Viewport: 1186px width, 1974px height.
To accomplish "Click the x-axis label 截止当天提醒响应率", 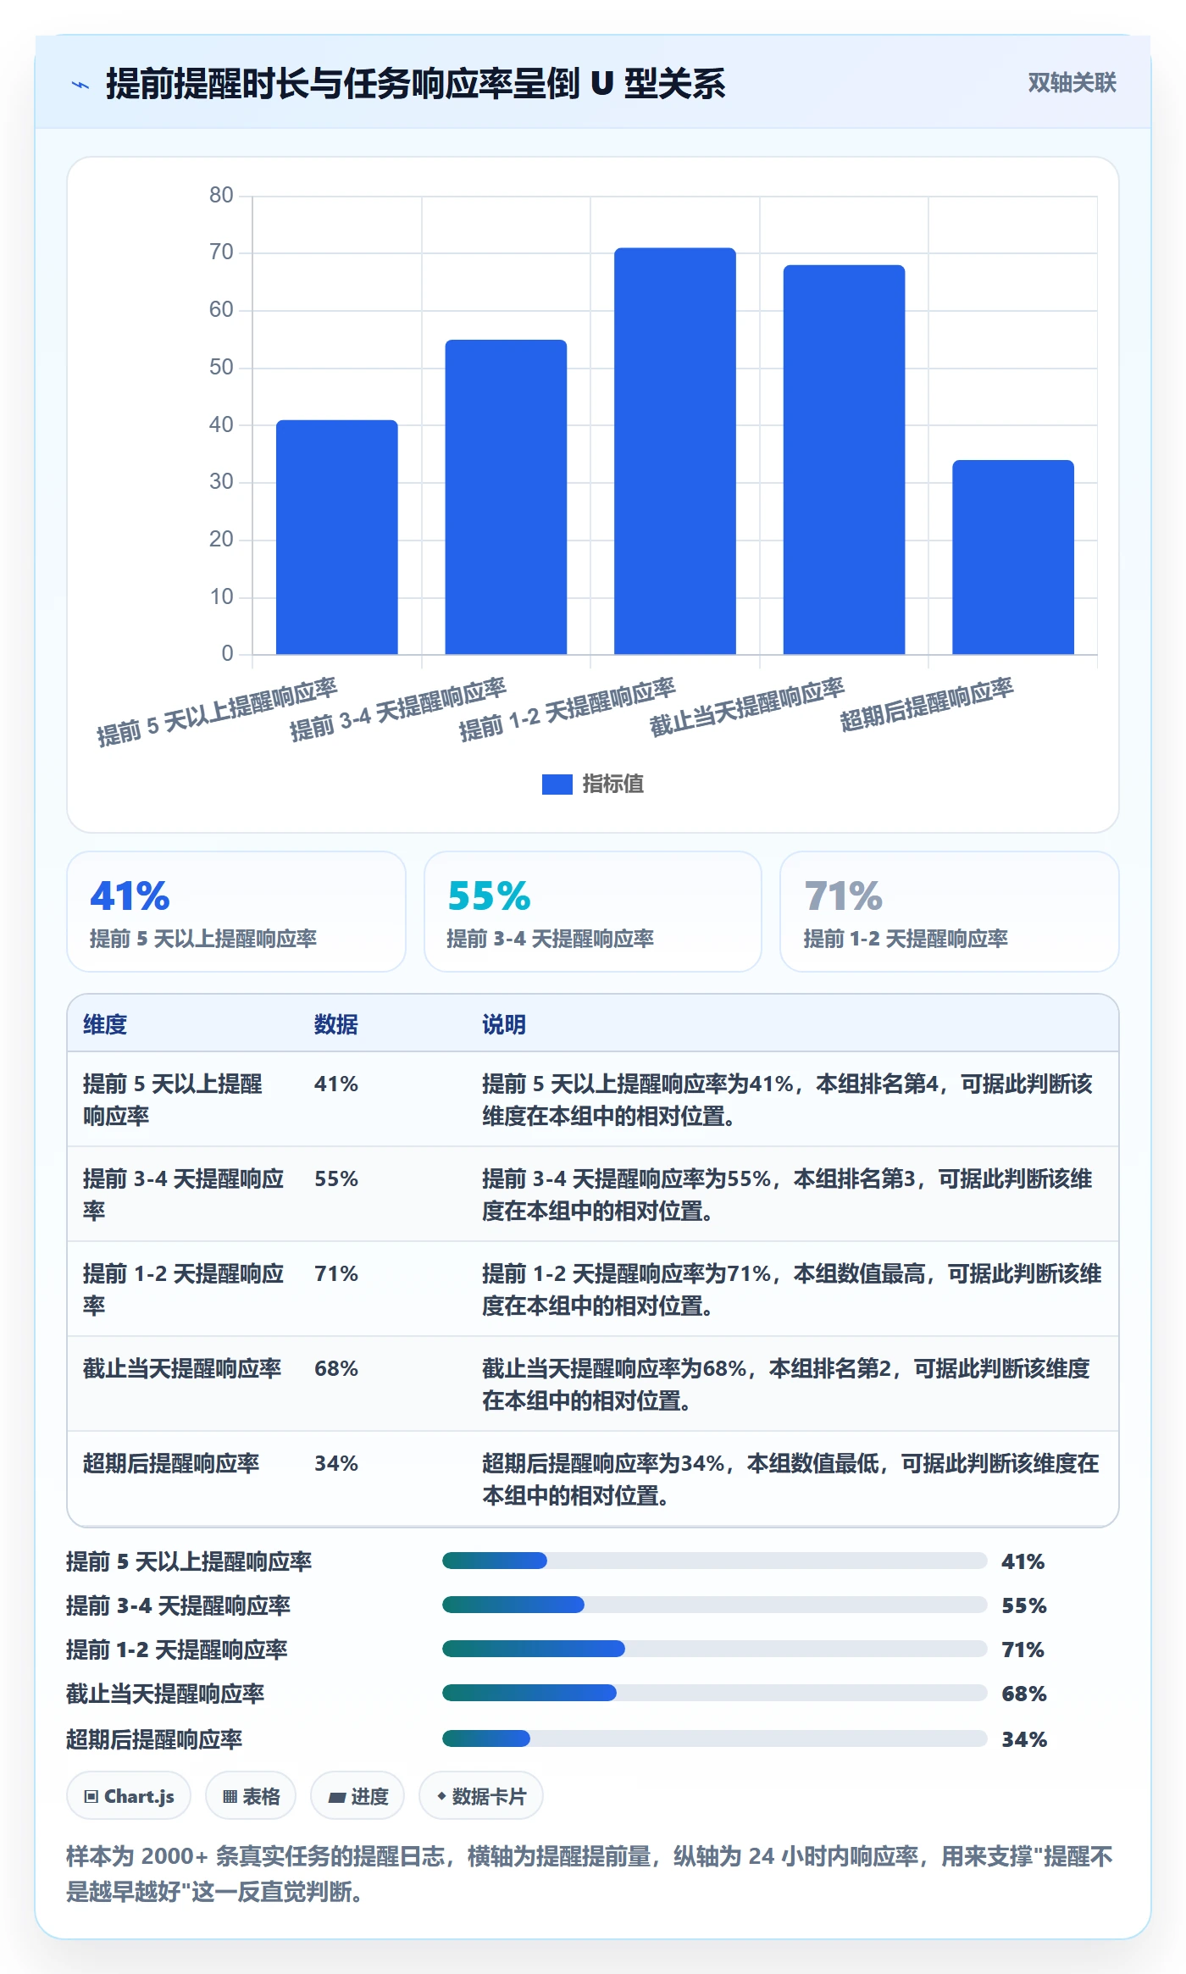I will point(747,707).
